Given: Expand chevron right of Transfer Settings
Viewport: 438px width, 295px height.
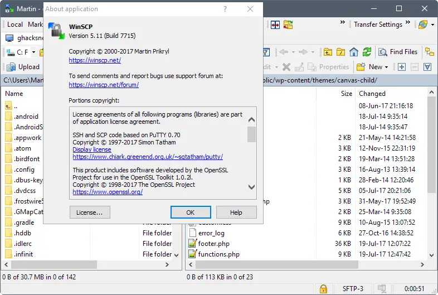Looking at the screenshot, I should (408, 22).
